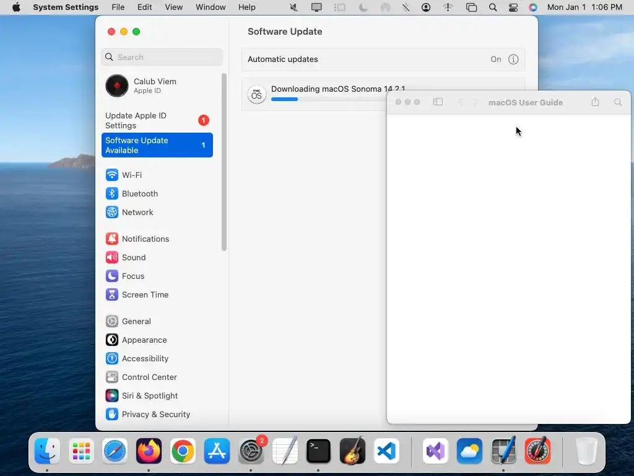Click the "On" status next to Automatic updates

tap(496, 59)
